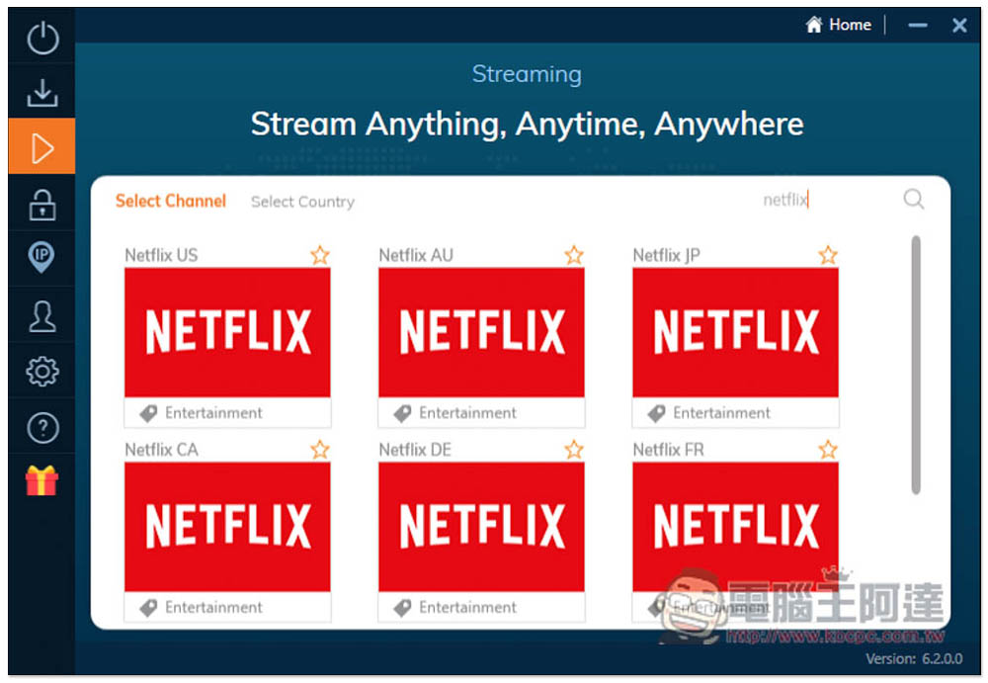Open the settings gear in sidebar
Viewport: 988px width, 683px height.
click(42, 372)
